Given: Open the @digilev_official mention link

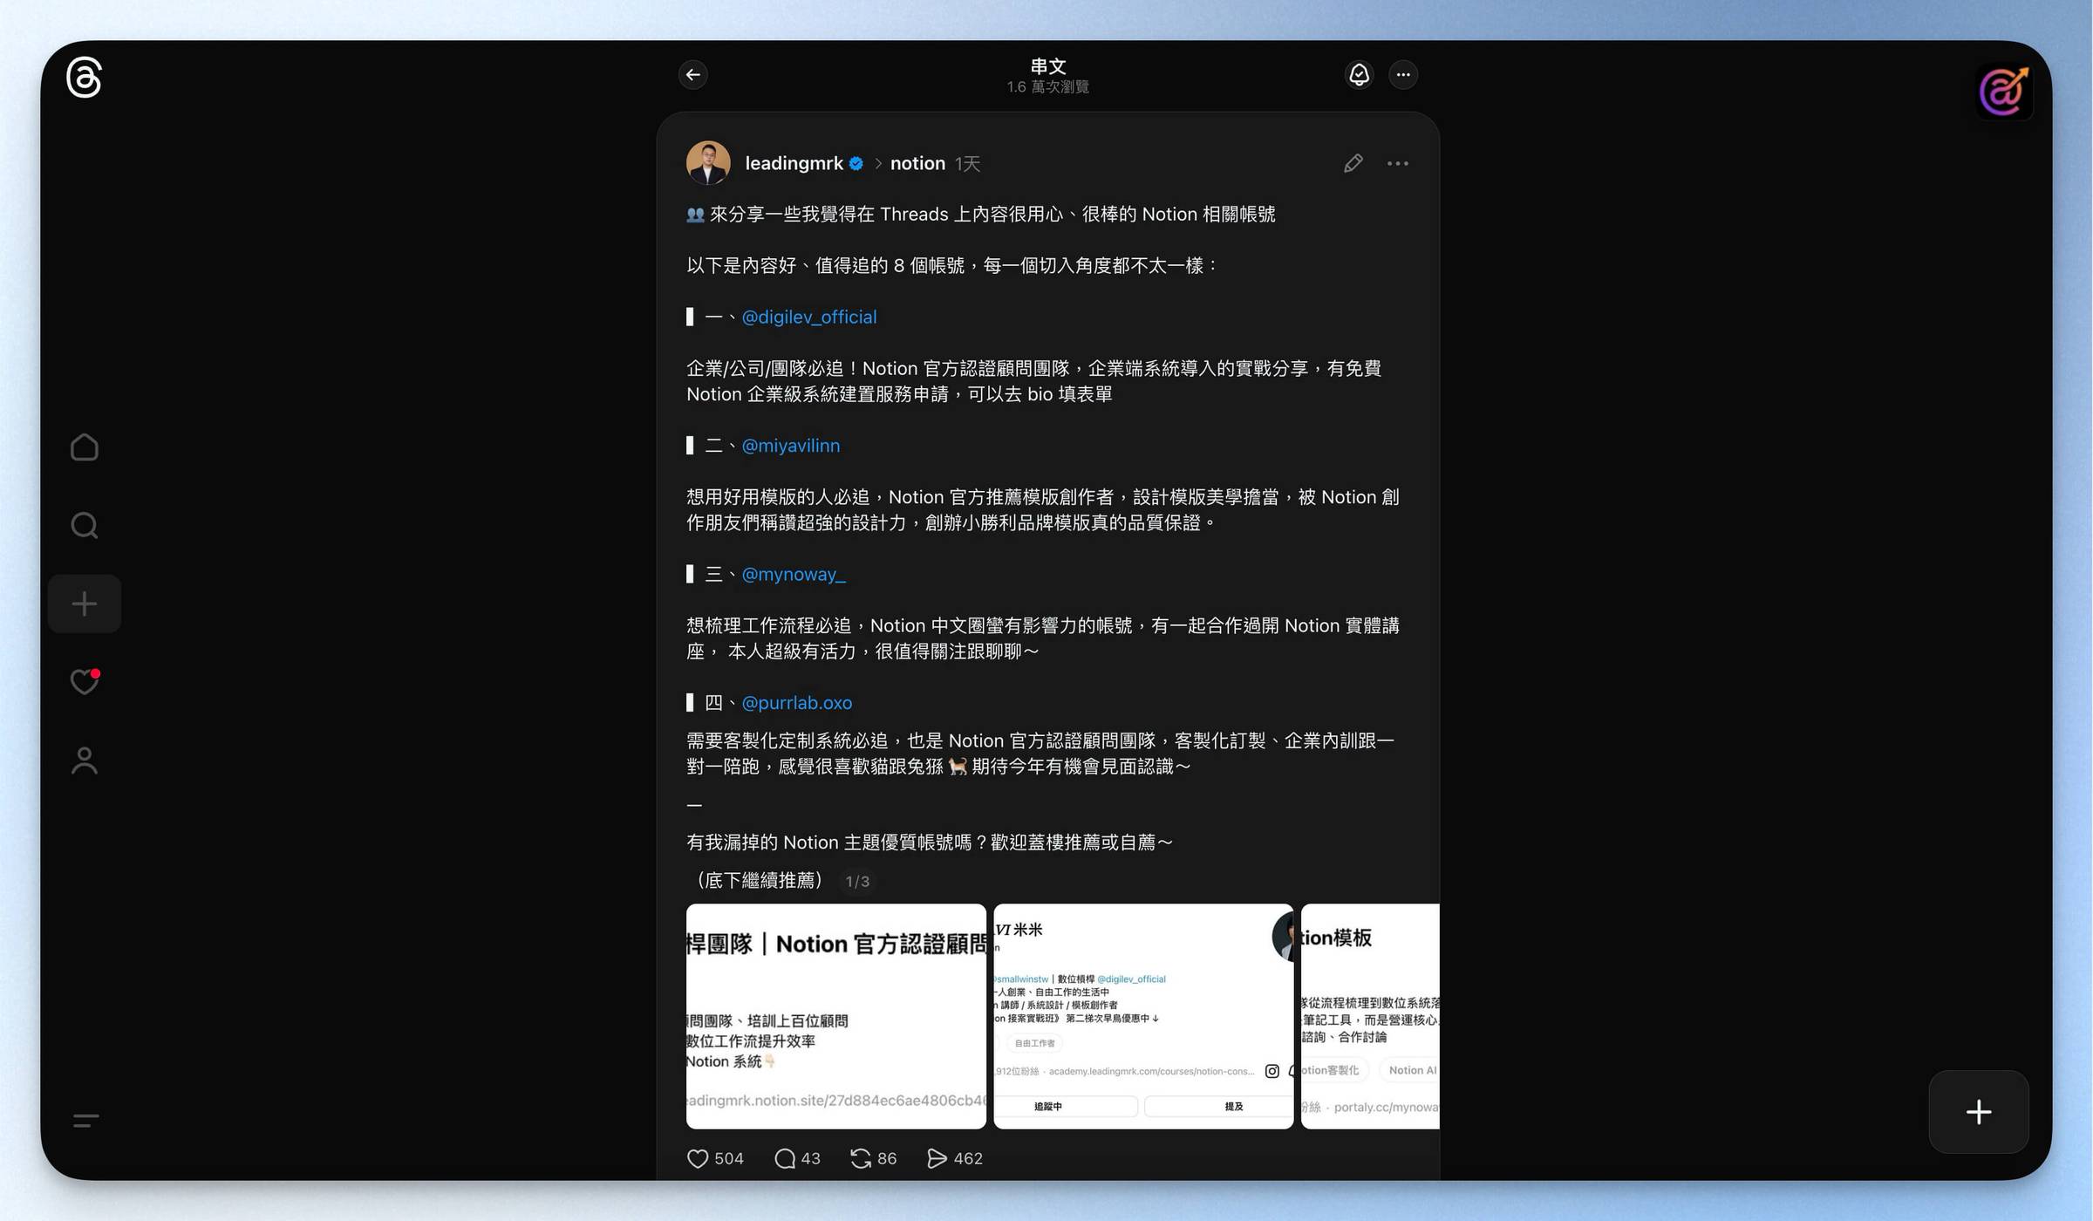Looking at the screenshot, I should click(808, 317).
